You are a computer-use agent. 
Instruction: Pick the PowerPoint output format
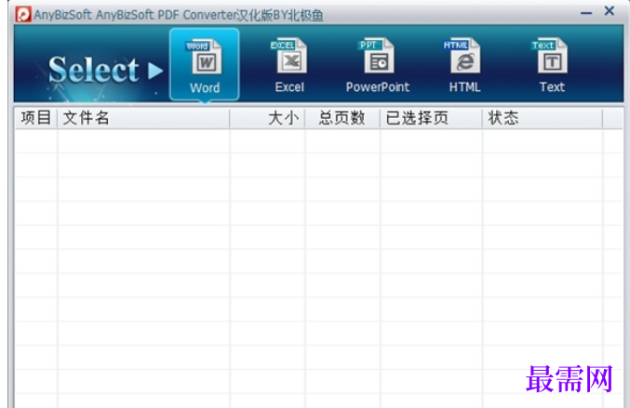click(378, 64)
